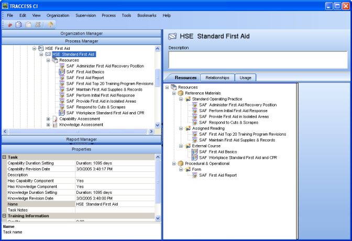Expand the Capability Assessment node
This screenshot has height=241, width=352.
(x=48, y=119)
